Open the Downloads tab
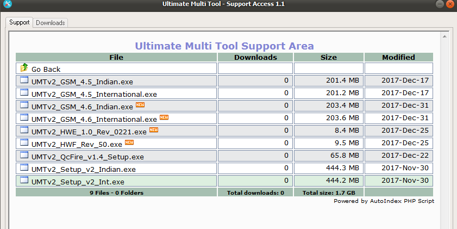Image resolution: width=457 pixels, height=229 pixels. pos(51,23)
